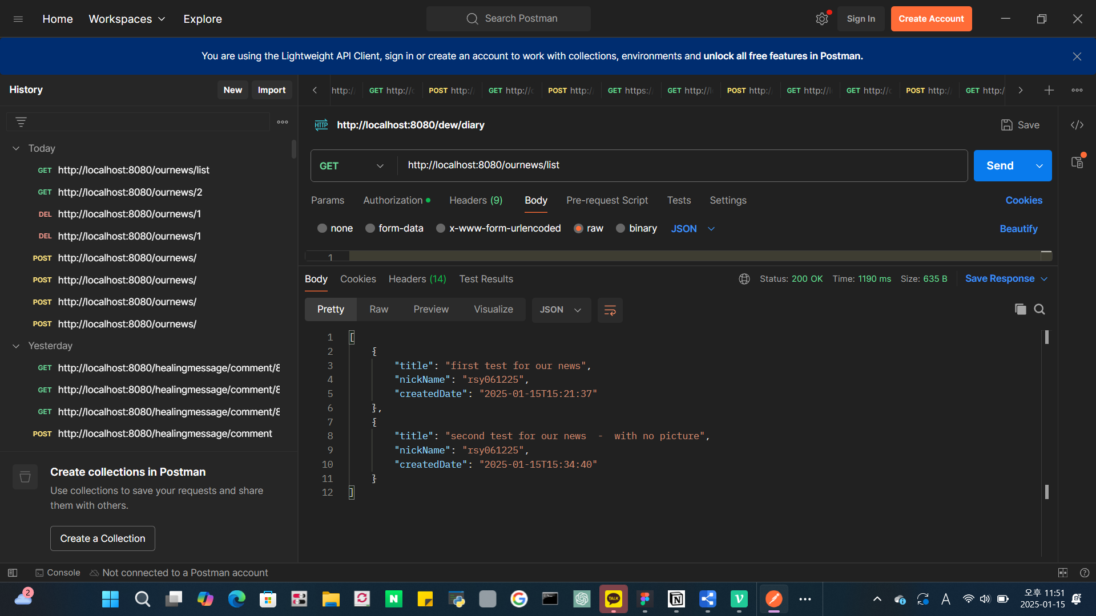Open Figma from the taskbar
Screen dimensions: 1096x616
point(645,599)
